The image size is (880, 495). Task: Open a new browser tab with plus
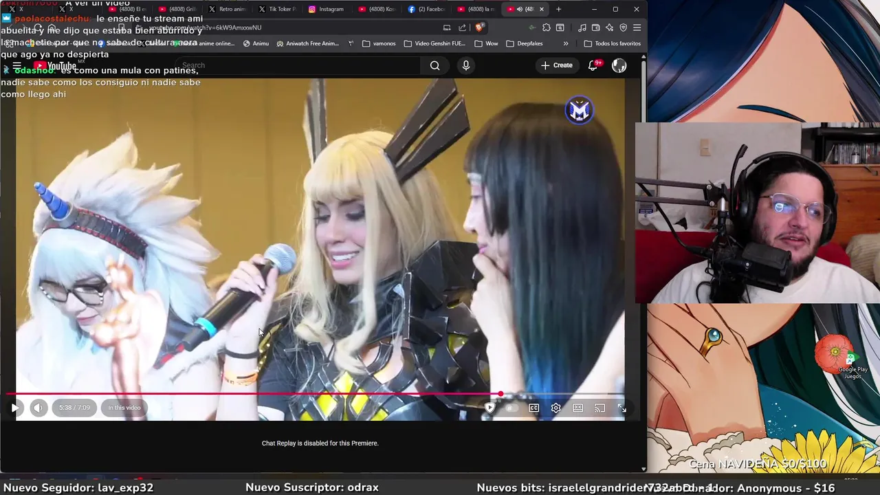(x=558, y=9)
